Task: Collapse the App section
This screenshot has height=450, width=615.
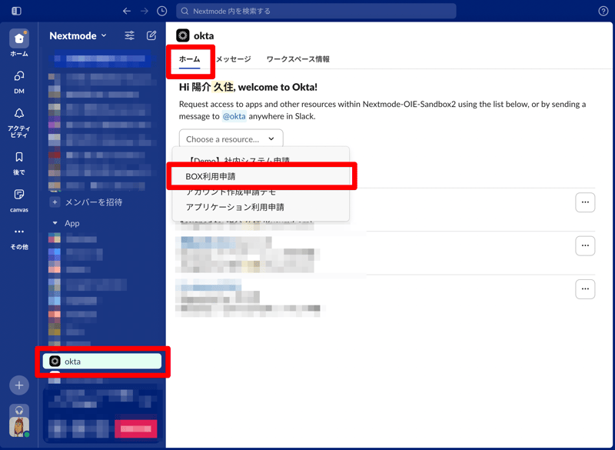Action: (55, 223)
